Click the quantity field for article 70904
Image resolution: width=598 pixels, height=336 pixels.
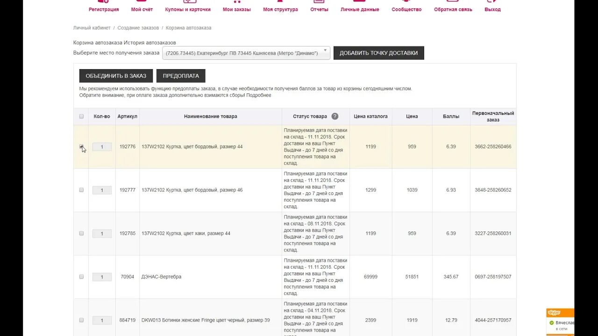[x=102, y=277]
